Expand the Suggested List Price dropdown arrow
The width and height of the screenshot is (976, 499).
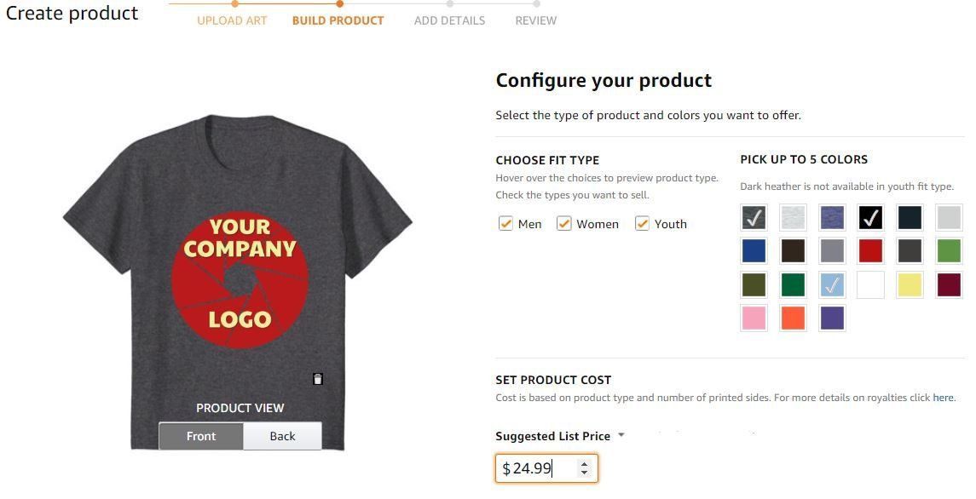[x=621, y=435]
